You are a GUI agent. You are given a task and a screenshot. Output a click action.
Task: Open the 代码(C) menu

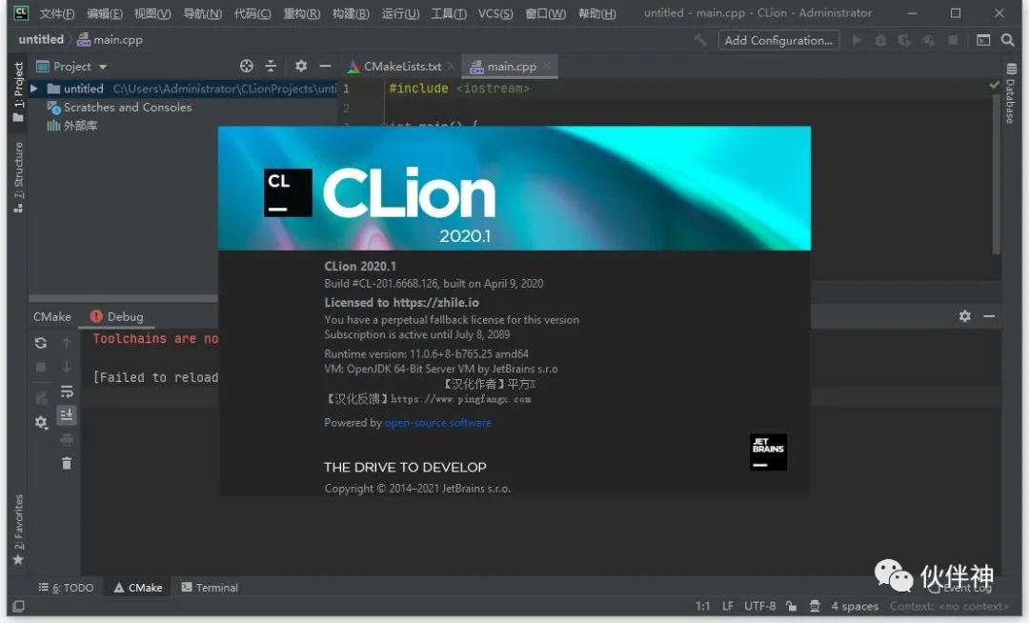pos(252,13)
